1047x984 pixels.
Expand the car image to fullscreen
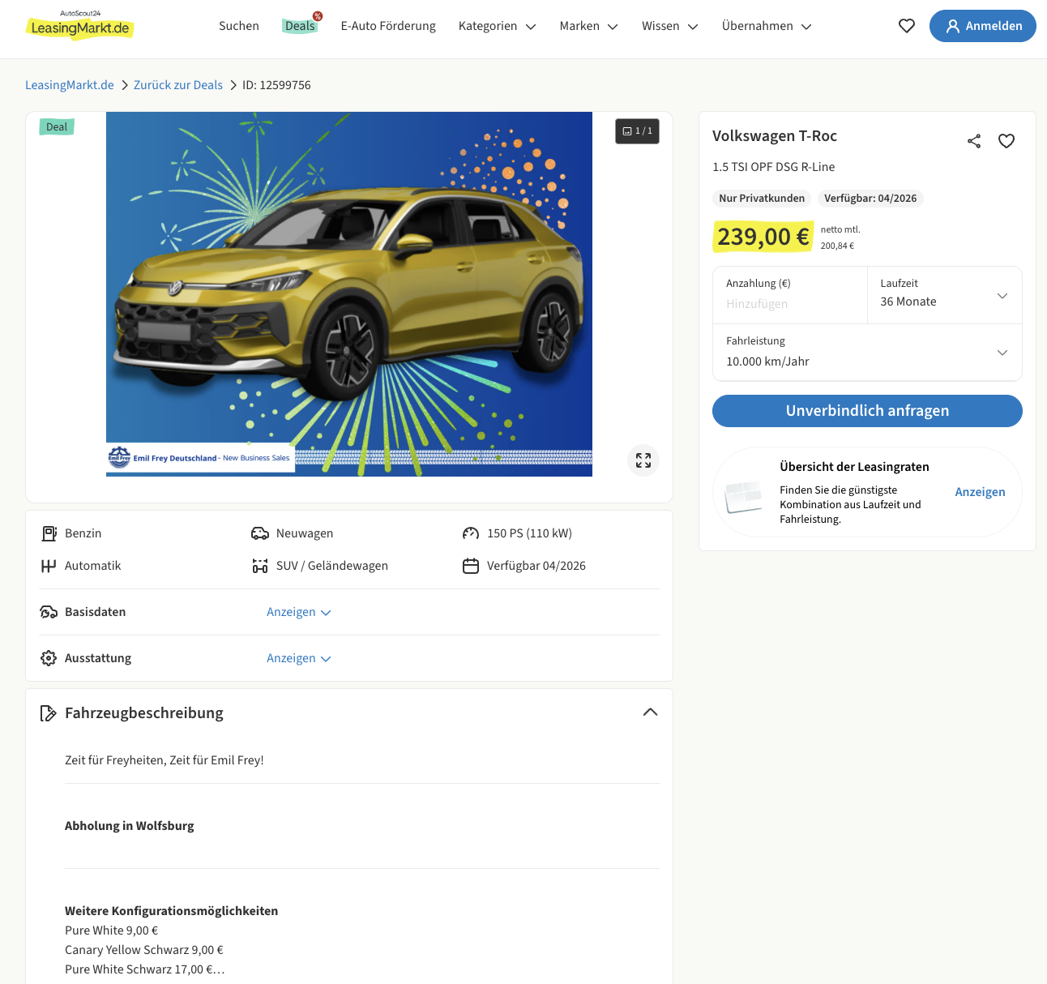click(643, 460)
